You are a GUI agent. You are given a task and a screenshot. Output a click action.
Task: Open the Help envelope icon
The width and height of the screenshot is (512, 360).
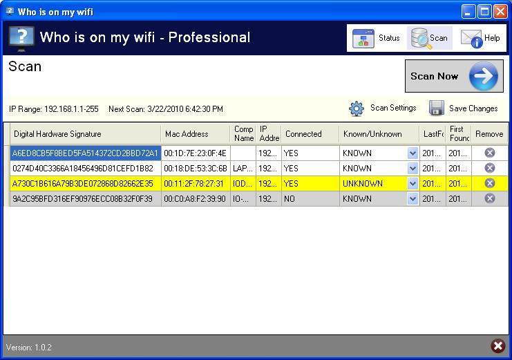click(472, 39)
